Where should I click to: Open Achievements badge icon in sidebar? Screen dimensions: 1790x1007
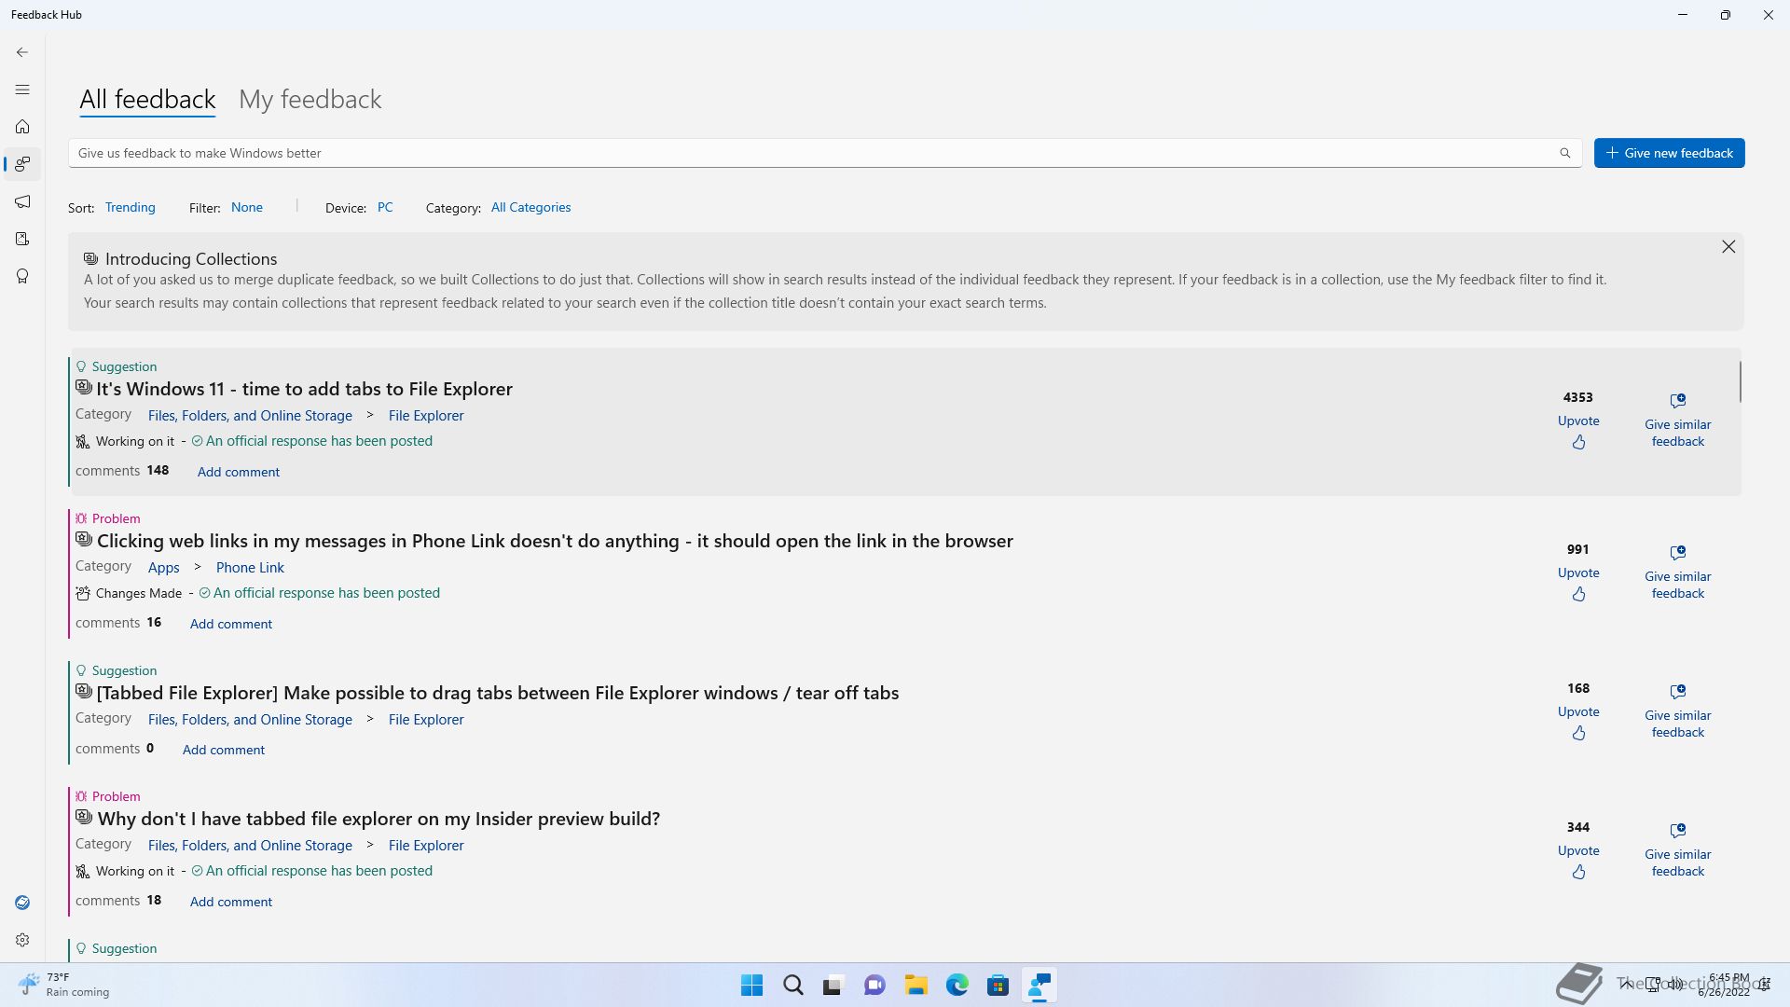22,276
